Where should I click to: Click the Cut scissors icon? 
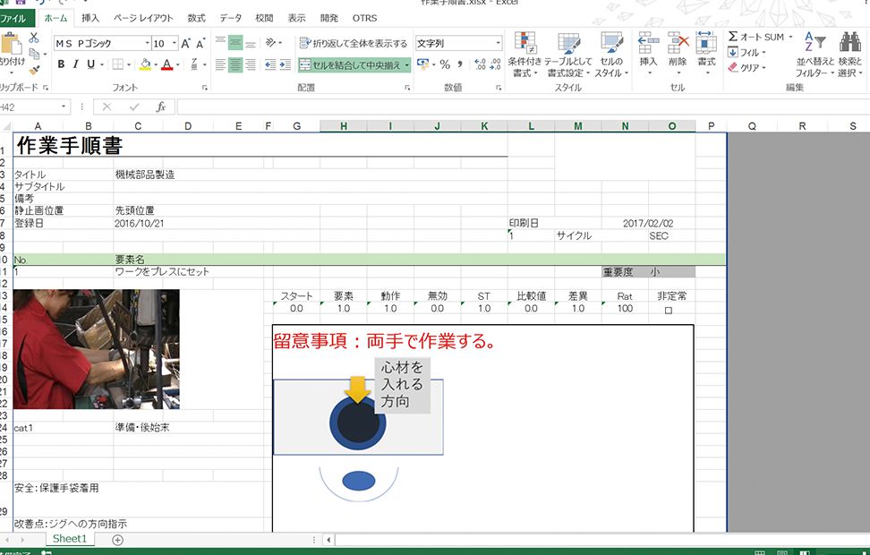point(34,38)
